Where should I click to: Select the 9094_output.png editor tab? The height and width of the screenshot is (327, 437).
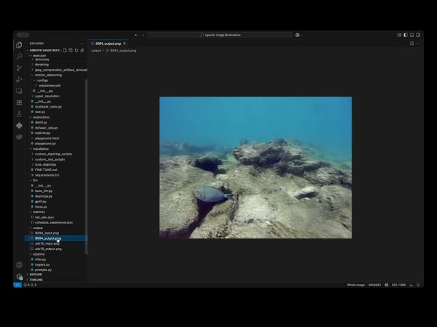[107, 43]
